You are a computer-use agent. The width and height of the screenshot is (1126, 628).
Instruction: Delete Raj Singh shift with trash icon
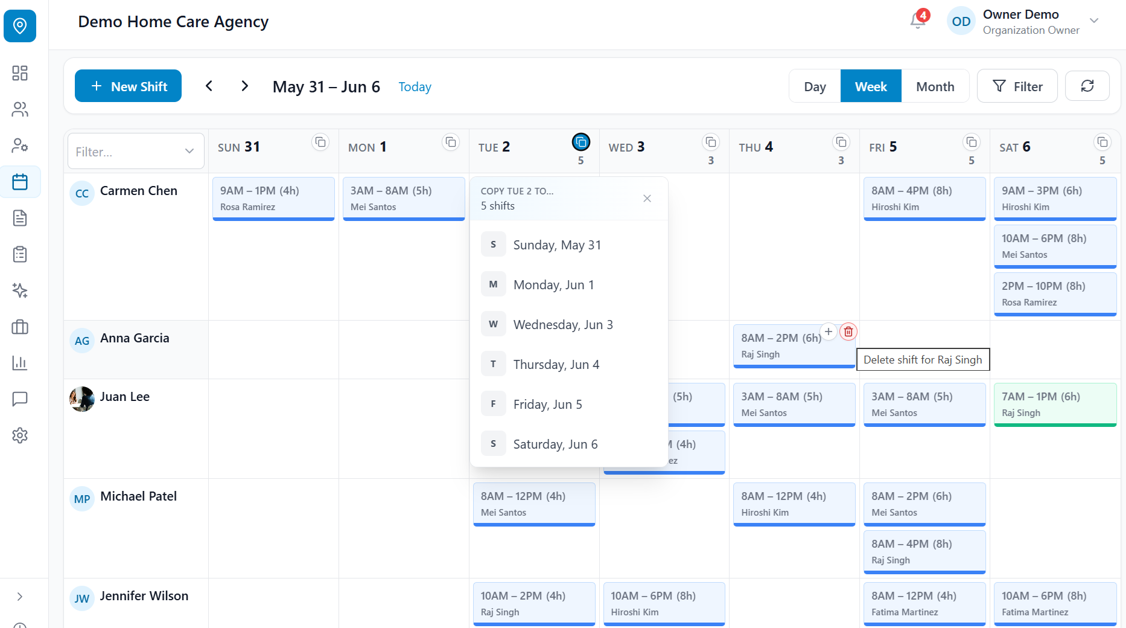[x=848, y=332]
